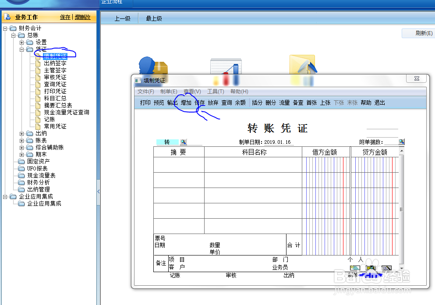Click 预览 in the toolbar
435x305 pixels.
tap(159, 103)
